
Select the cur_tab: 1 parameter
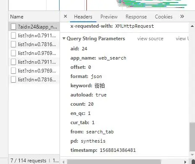click(83, 122)
